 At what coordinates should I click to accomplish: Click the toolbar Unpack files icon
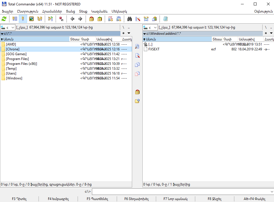coord(100,19)
